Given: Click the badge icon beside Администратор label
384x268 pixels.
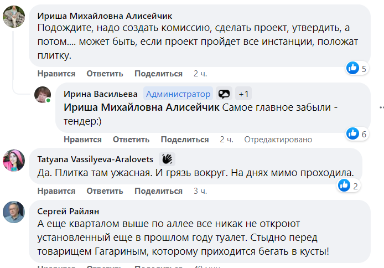Looking at the screenshot, I should (x=224, y=94).
